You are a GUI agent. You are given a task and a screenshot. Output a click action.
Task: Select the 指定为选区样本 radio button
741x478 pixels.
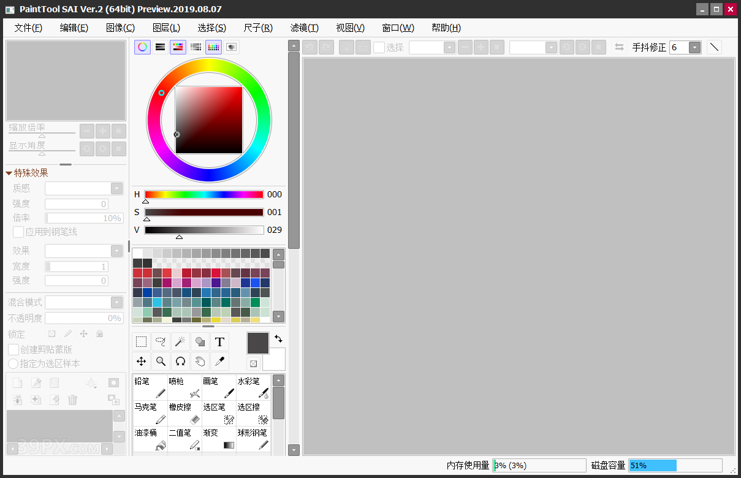(13, 363)
